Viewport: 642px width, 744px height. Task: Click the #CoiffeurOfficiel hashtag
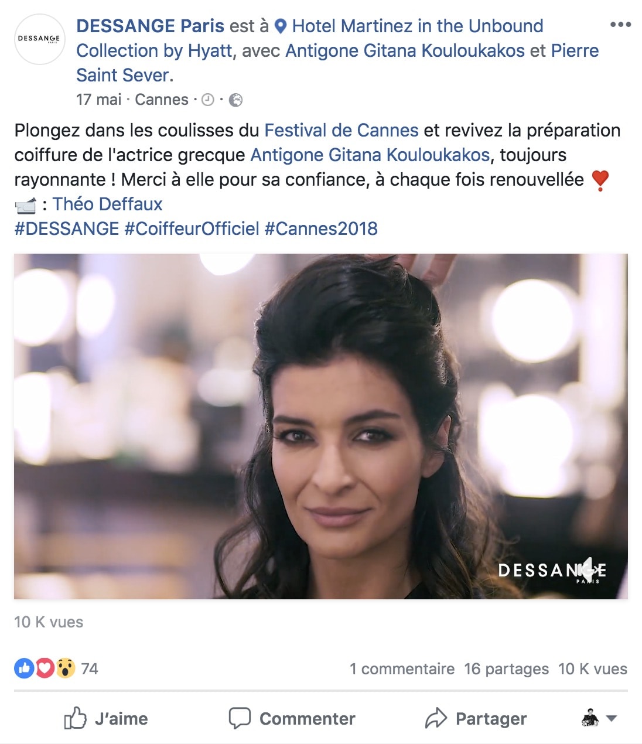(192, 228)
